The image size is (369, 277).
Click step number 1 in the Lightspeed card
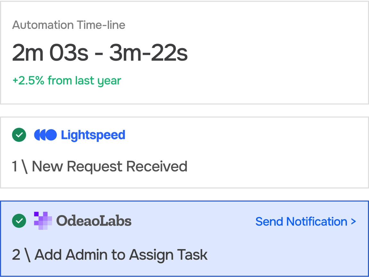(x=15, y=167)
